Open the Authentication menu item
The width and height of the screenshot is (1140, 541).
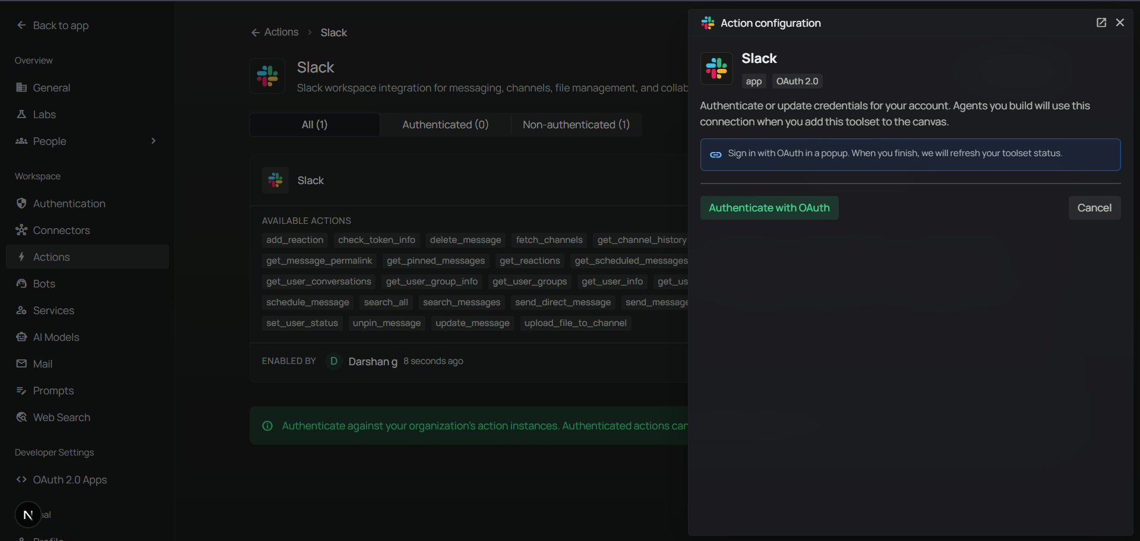87,203
